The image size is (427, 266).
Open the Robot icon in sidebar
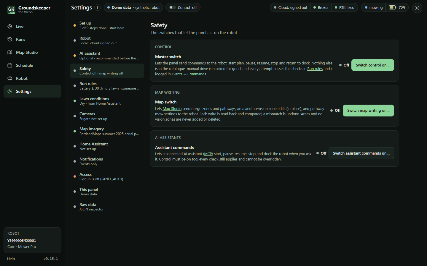coord(10,78)
